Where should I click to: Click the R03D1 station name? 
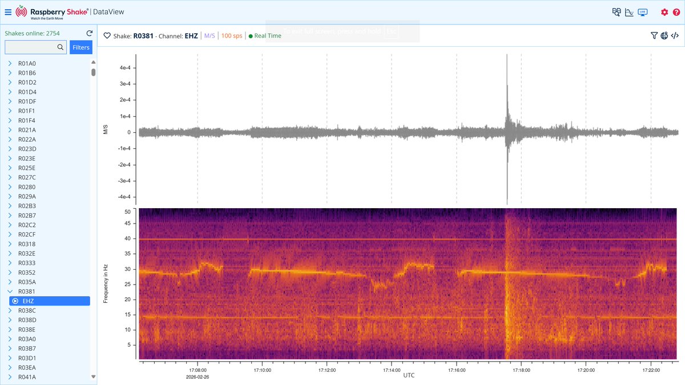(x=27, y=358)
